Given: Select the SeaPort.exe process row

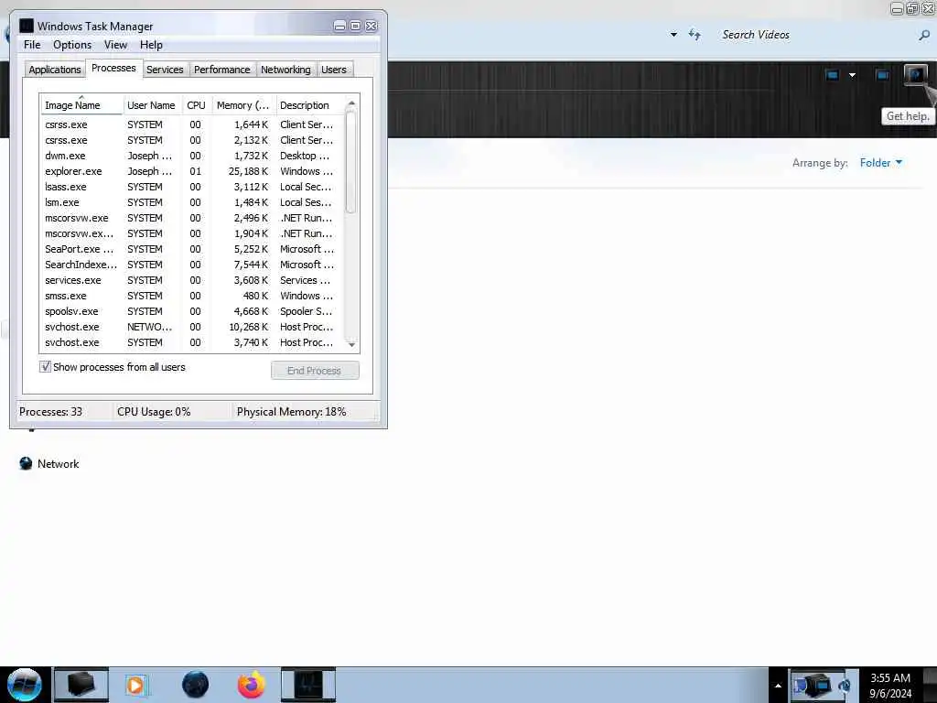Looking at the screenshot, I should pyautogui.click(x=192, y=249).
